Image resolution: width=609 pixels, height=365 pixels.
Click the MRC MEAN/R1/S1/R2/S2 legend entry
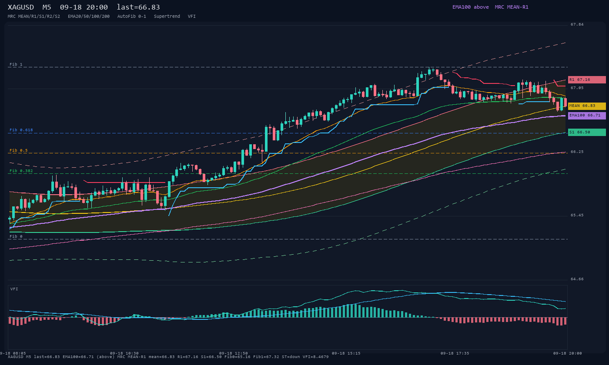click(x=34, y=17)
